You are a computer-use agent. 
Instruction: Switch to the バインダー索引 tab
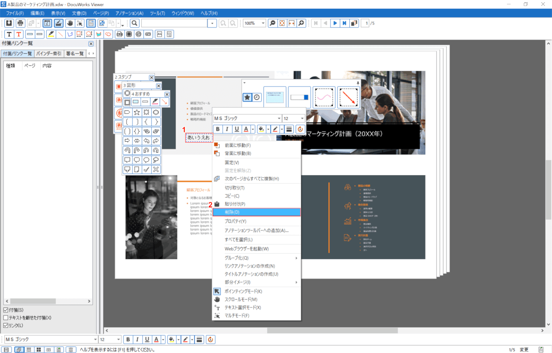pyautogui.click(x=49, y=53)
